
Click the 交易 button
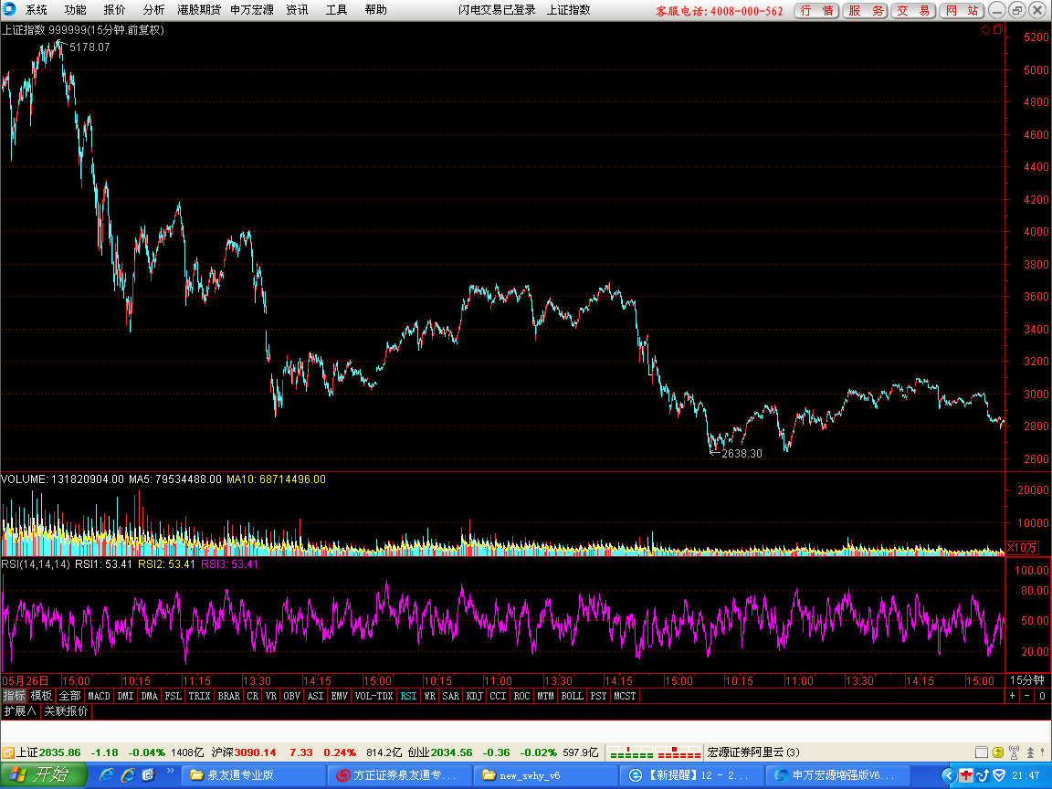pyautogui.click(x=913, y=10)
